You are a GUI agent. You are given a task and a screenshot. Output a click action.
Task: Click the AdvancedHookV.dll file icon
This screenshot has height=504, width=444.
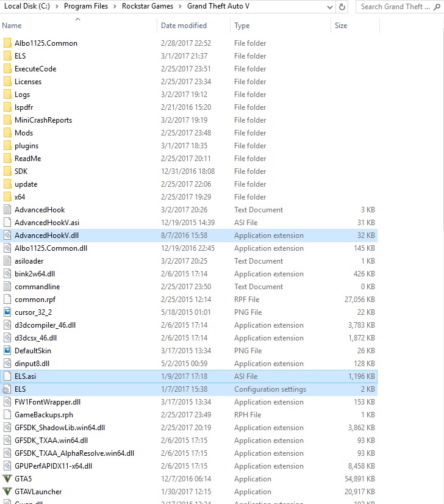click(x=7, y=236)
